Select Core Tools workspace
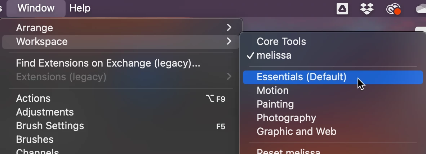Image resolution: width=426 pixels, height=154 pixels. [x=281, y=42]
